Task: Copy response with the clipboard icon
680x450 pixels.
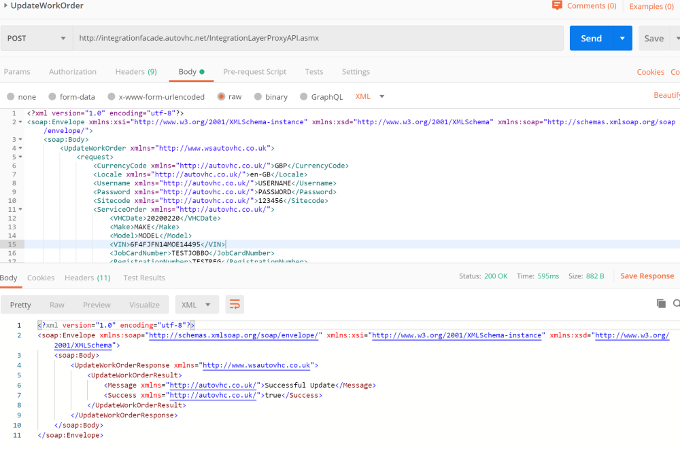Action: click(x=661, y=304)
